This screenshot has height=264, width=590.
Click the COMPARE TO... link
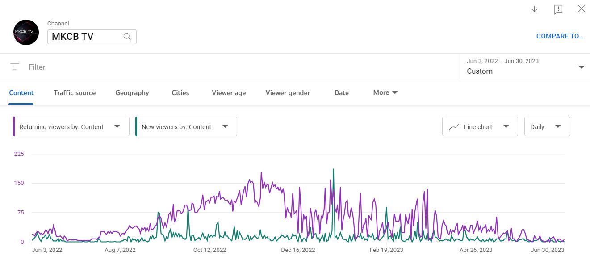pyautogui.click(x=560, y=36)
